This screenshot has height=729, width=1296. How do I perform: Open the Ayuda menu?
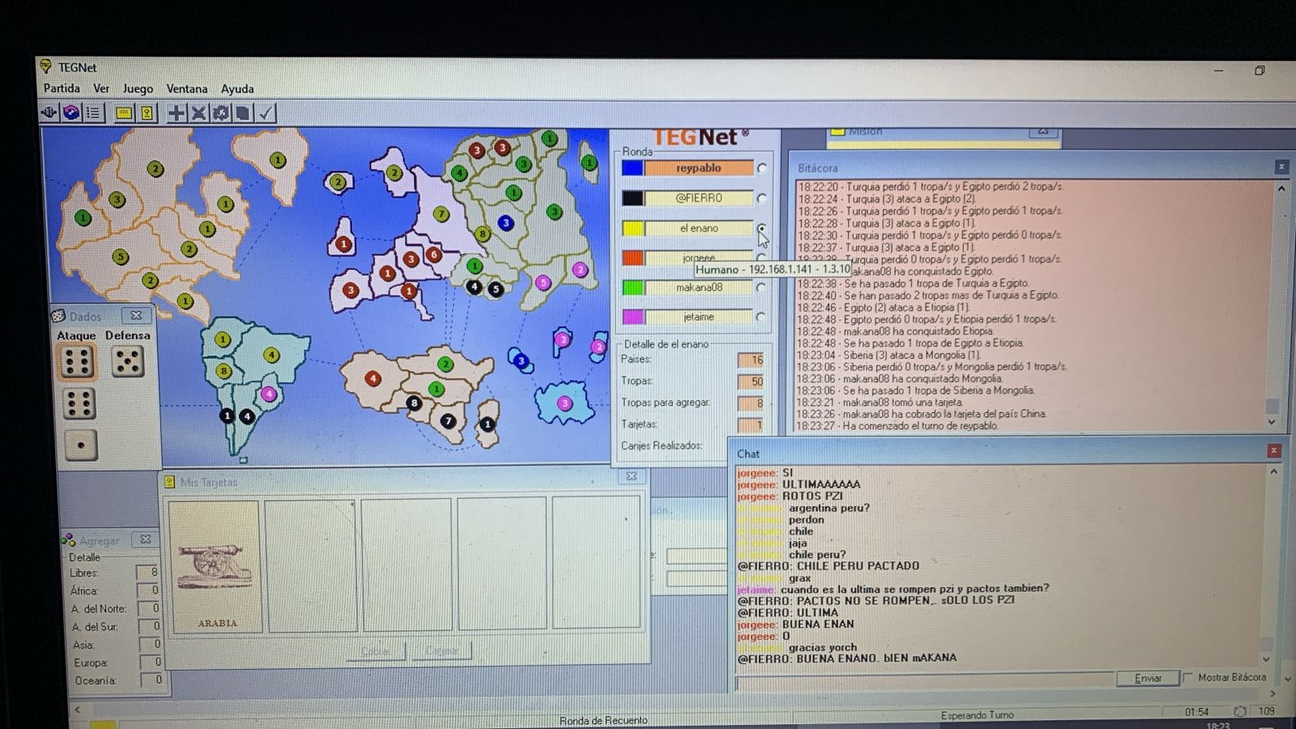pos(237,88)
